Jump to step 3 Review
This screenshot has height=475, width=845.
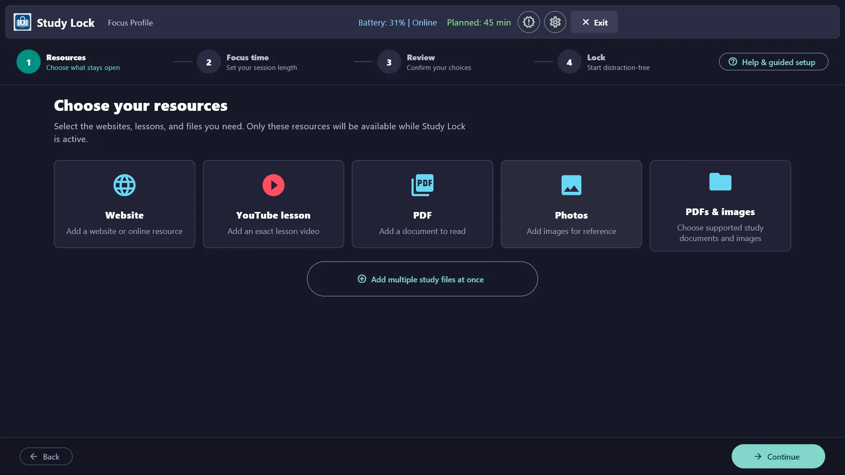389,62
